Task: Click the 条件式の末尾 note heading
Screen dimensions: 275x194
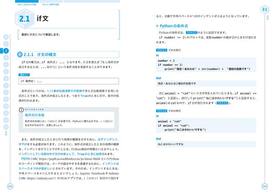Action: (35, 115)
